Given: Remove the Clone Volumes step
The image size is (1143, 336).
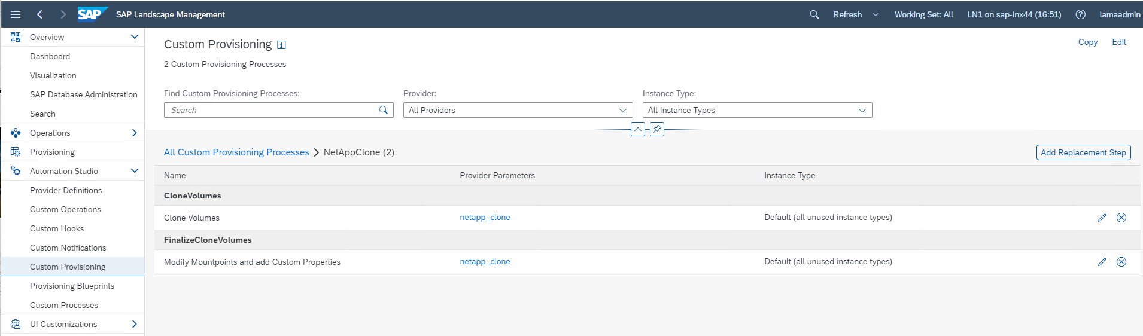Looking at the screenshot, I should (1121, 218).
